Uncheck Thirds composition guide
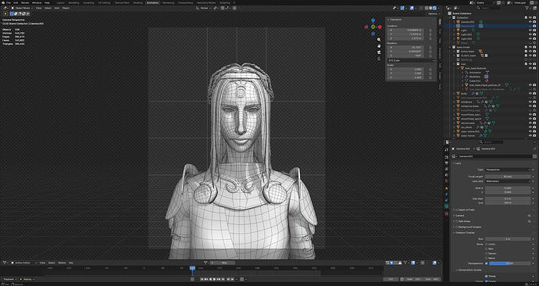The image size is (539, 286). tap(486, 276)
